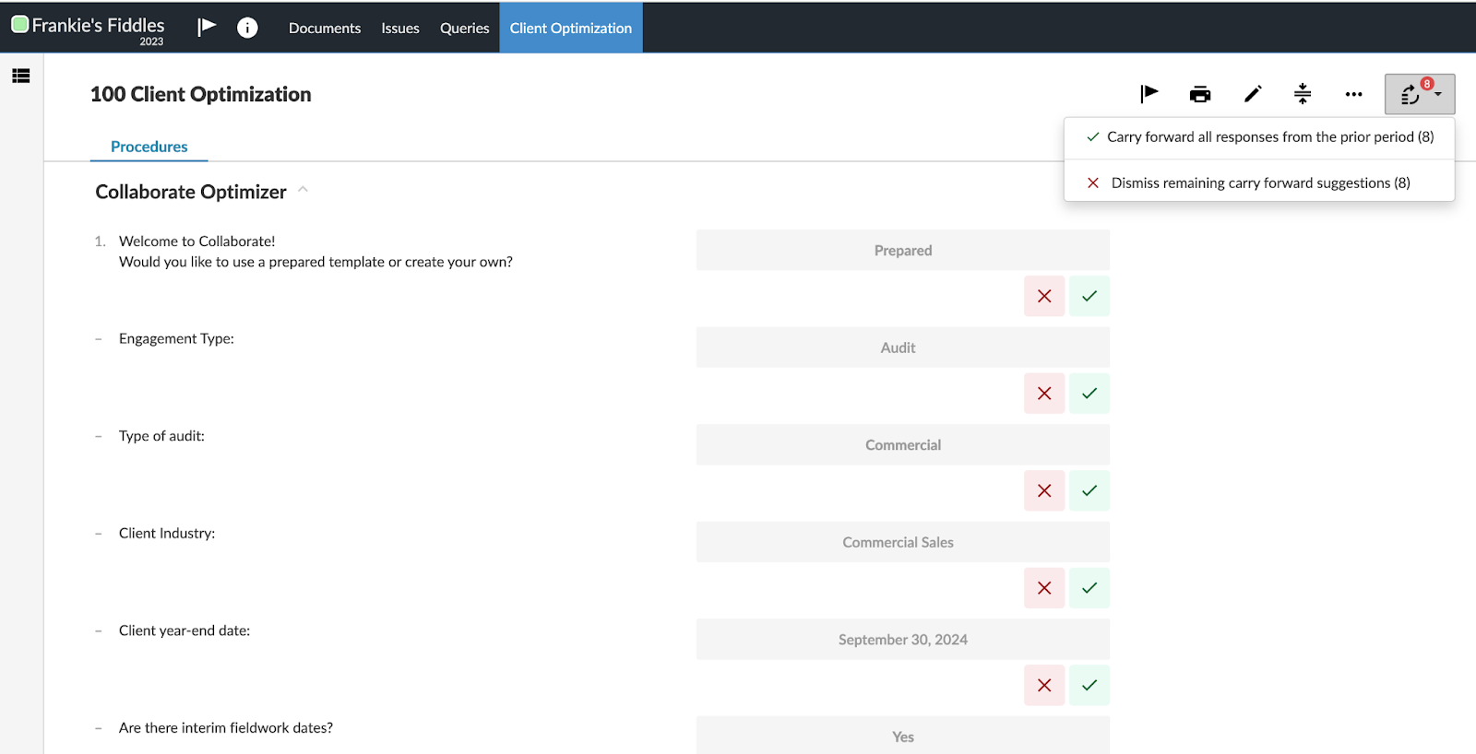Select Carry forward all responses option

(x=1259, y=137)
